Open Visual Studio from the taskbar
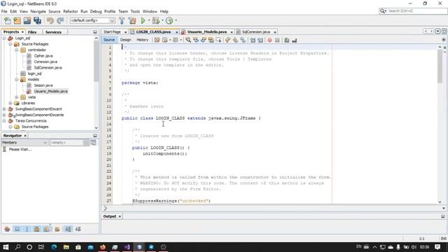448x252 pixels. [127, 247]
